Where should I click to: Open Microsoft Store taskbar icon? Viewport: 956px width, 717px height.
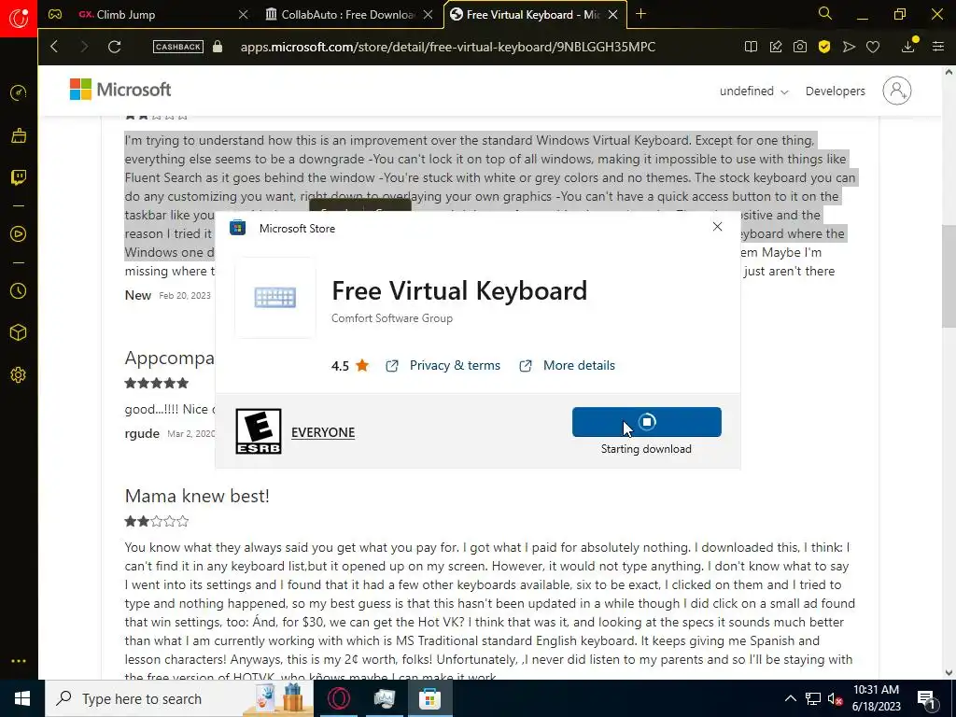[429, 698]
